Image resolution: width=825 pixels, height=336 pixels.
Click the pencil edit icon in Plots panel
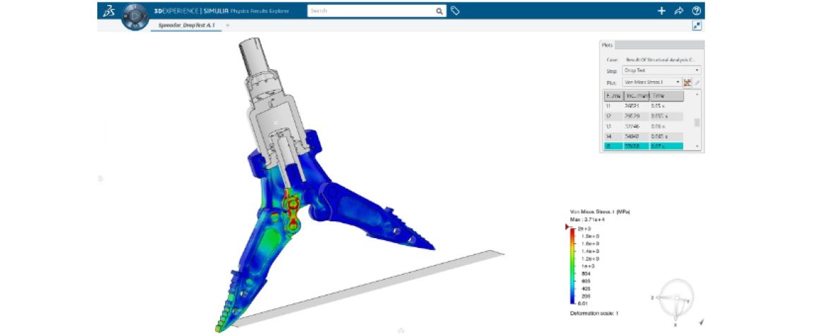click(x=697, y=82)
